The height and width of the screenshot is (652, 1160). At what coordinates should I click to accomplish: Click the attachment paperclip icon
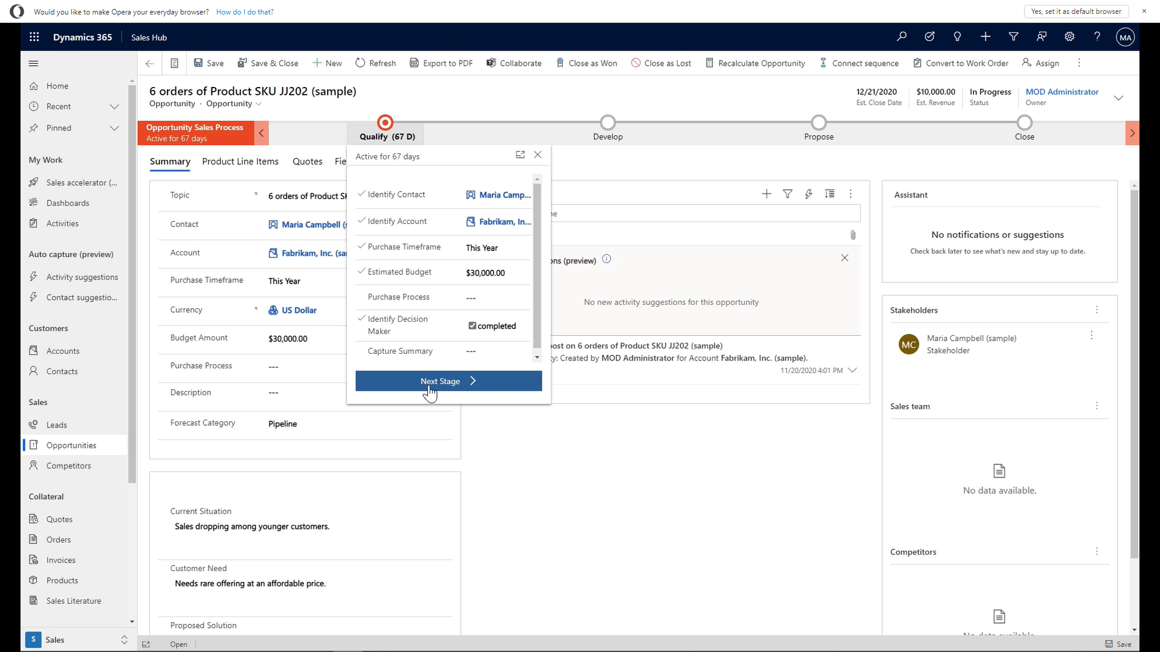[x=853, y=235]
